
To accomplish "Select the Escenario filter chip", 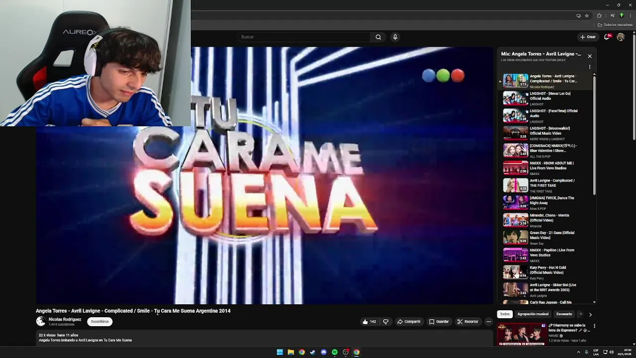I will point(564,314).
